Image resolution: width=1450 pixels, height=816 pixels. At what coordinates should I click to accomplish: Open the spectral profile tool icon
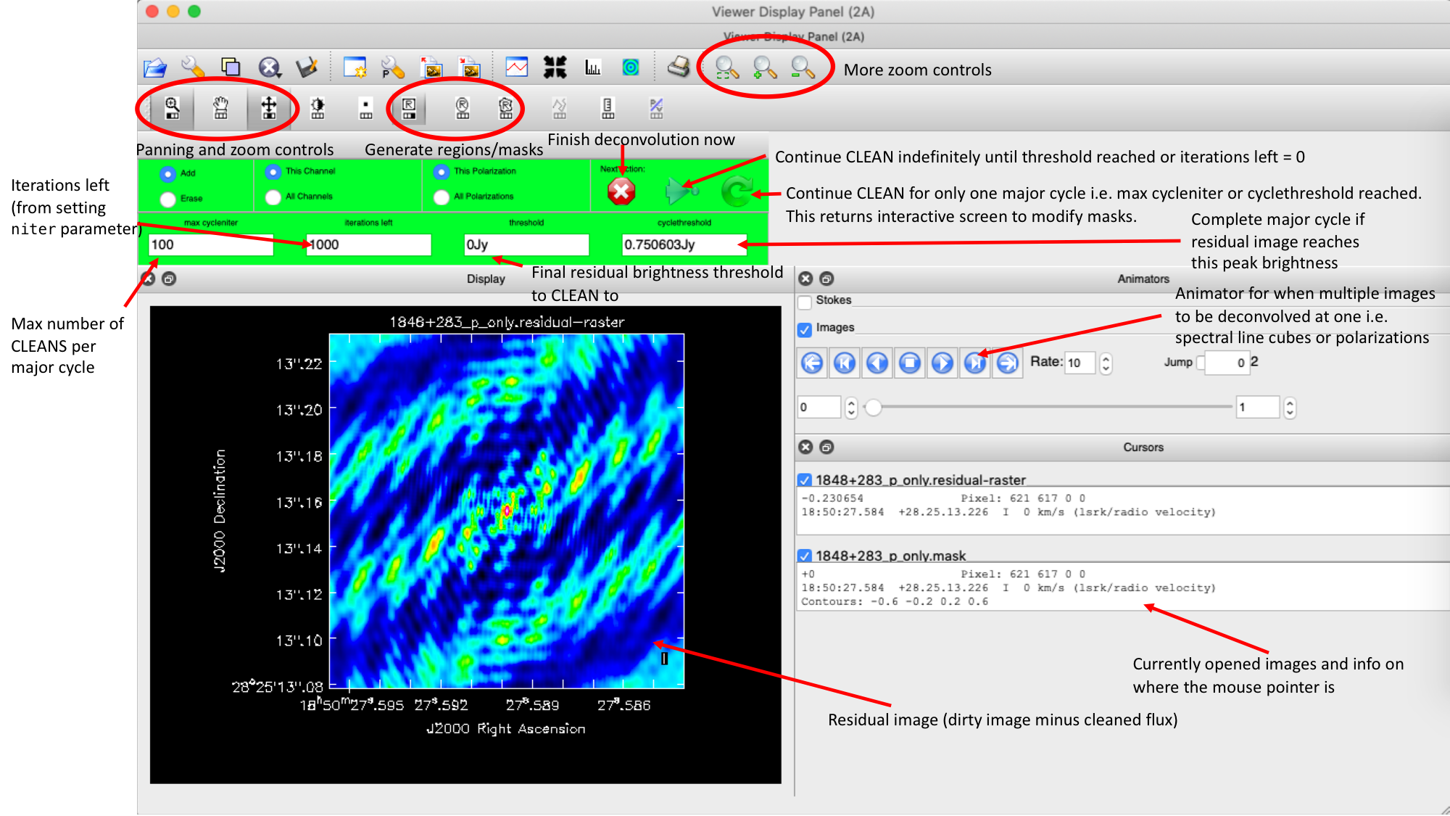(516, 68)
